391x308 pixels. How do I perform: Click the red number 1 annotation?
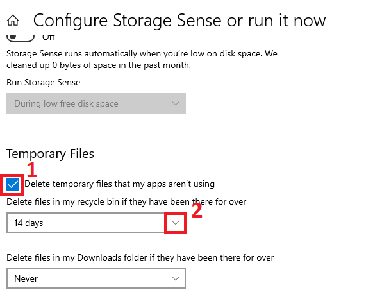[x=31, y=168]
